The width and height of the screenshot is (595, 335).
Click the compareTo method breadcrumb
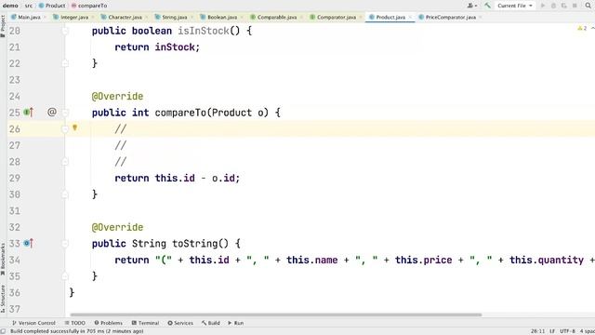(x=89, y=6)
